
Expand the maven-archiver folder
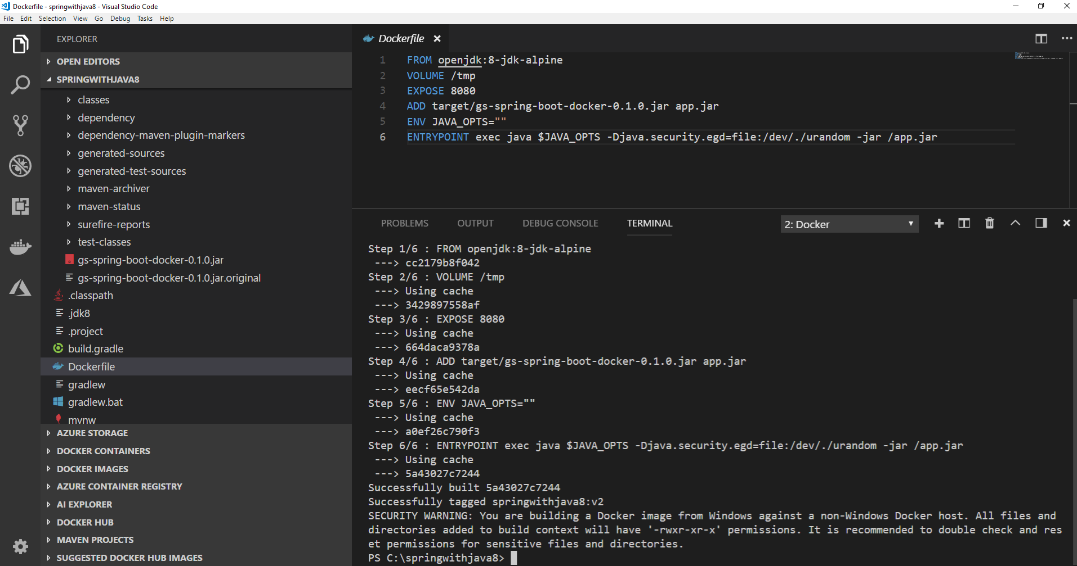(x=196, y=189)
